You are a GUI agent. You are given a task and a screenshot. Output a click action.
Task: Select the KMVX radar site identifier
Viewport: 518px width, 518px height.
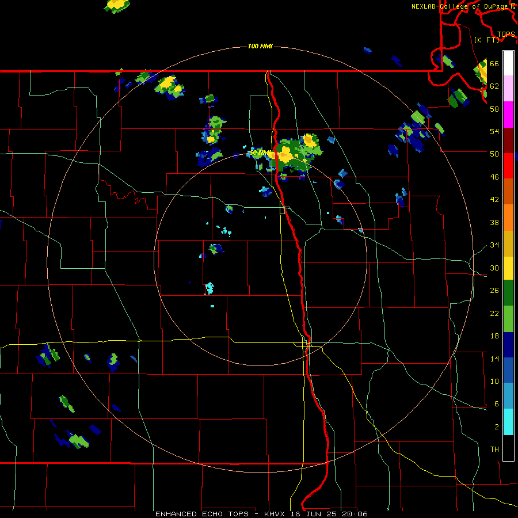click(x=276, y=514)
